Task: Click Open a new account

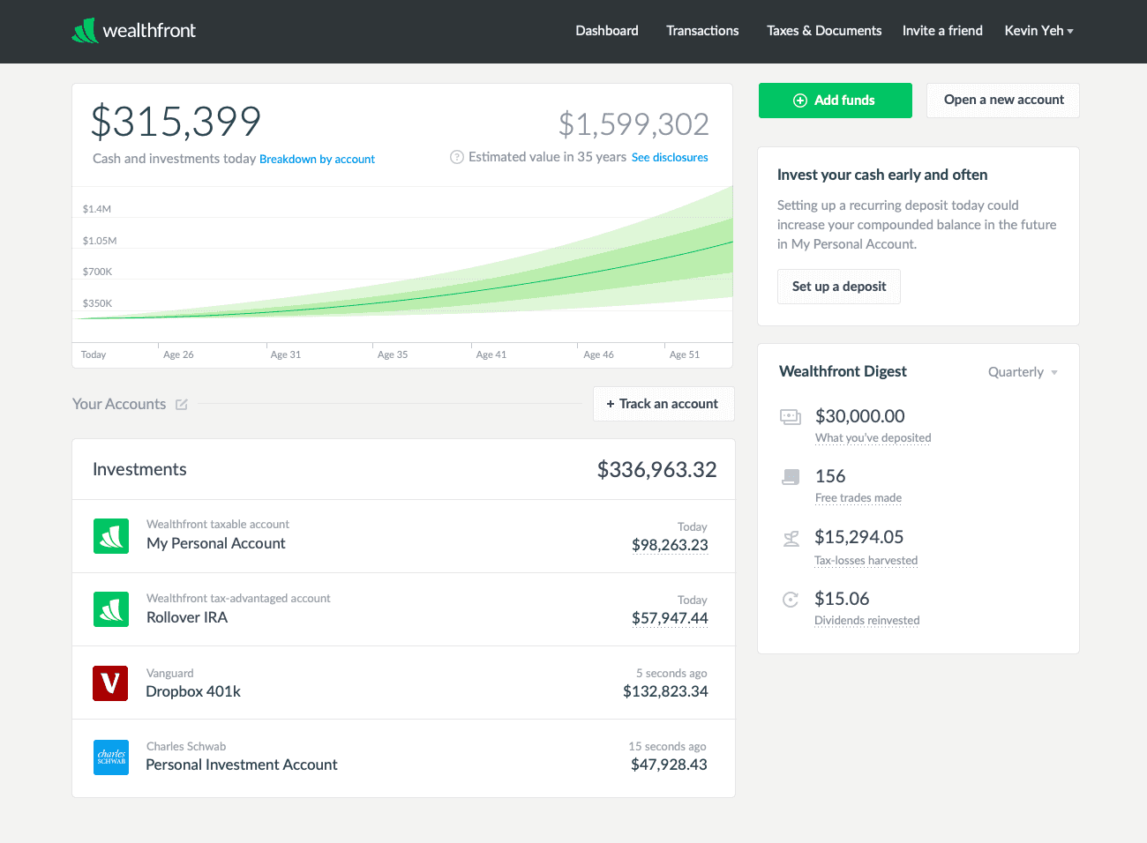Action: click(x=1003, y=101)
